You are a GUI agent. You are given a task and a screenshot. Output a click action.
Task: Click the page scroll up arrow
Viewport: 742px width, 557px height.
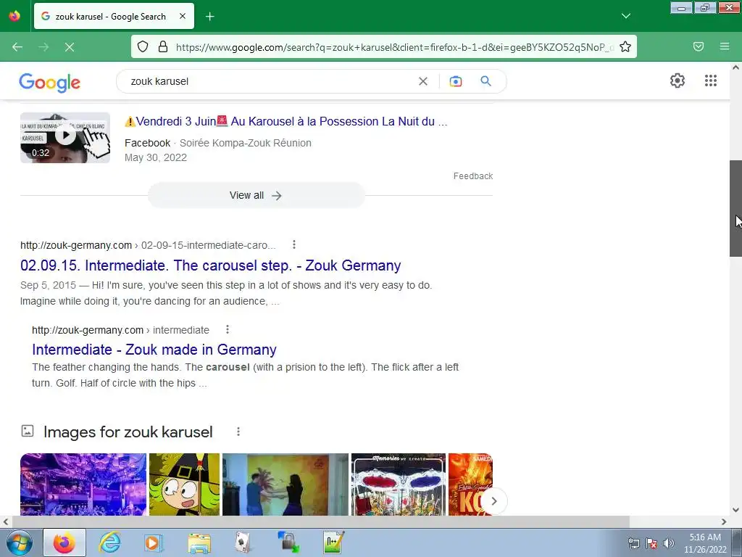(735, 67)
